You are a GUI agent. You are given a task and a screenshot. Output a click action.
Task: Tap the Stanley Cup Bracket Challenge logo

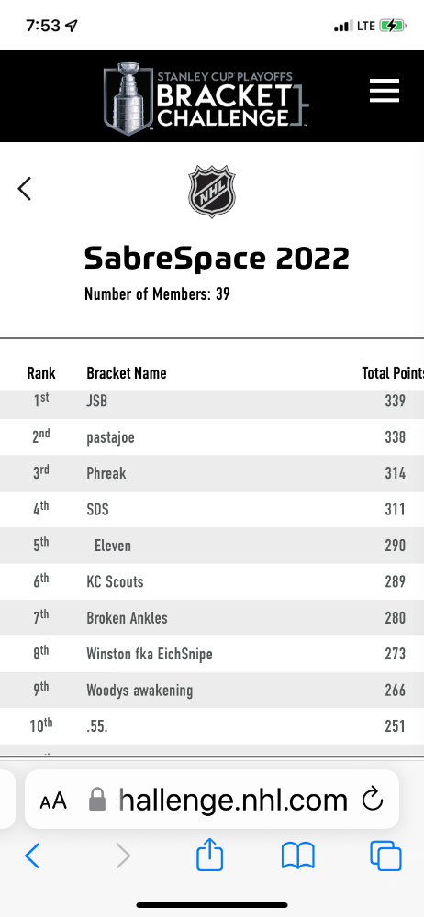(206, 98)
